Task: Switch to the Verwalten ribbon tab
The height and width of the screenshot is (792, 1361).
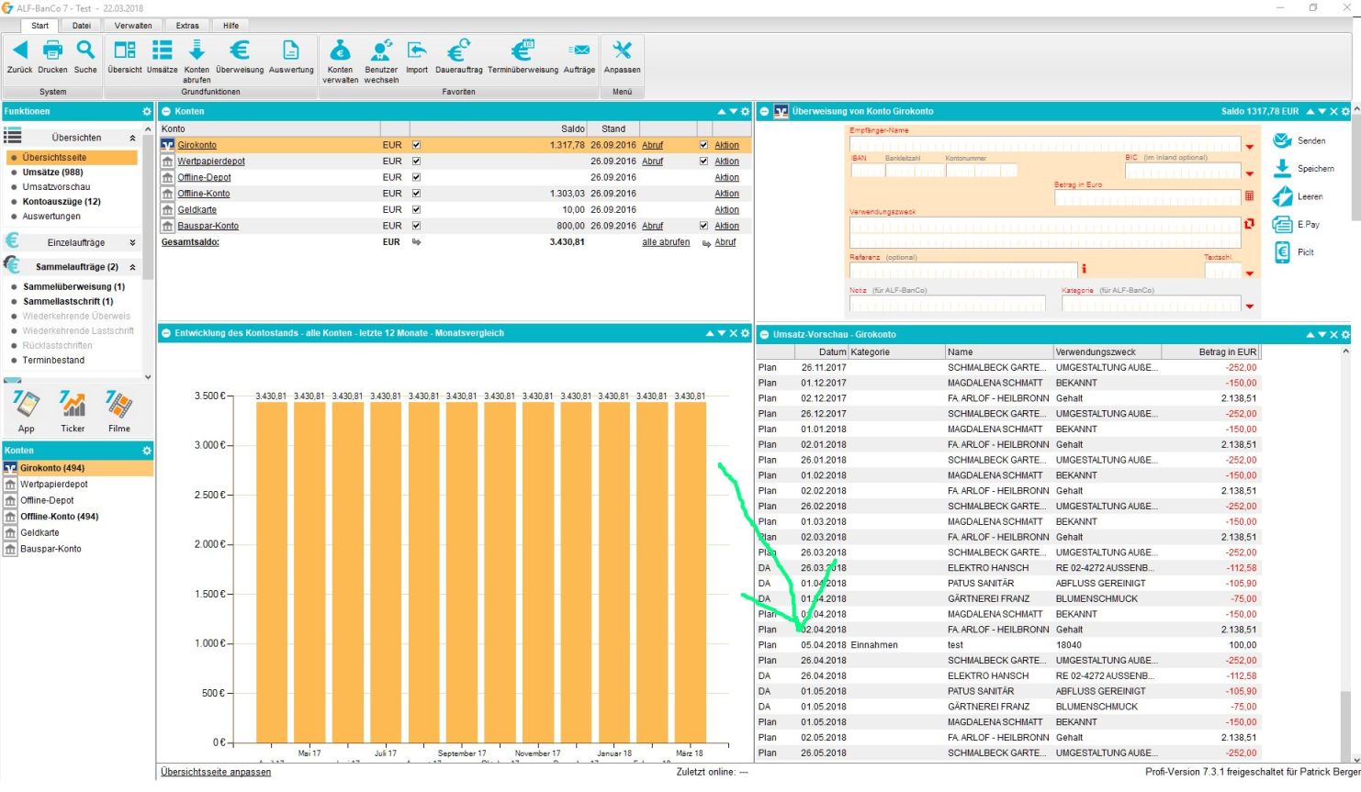Action: pos(133,26)
